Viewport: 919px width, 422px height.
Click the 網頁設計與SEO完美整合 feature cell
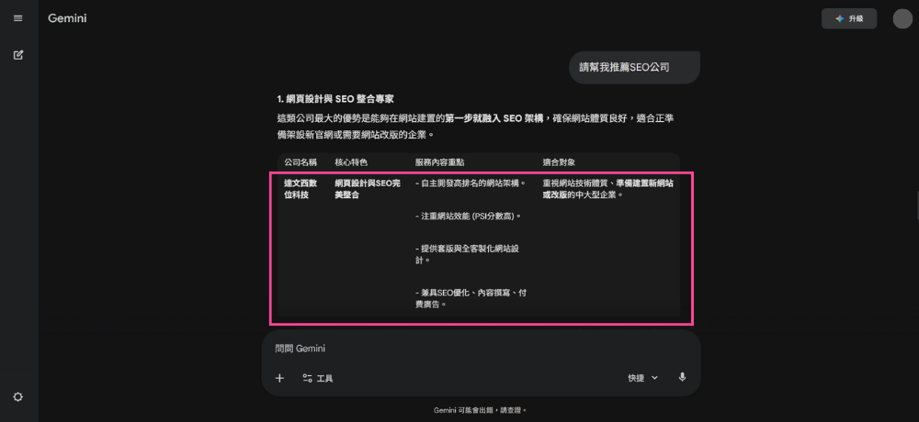click(x=368, y=189)
